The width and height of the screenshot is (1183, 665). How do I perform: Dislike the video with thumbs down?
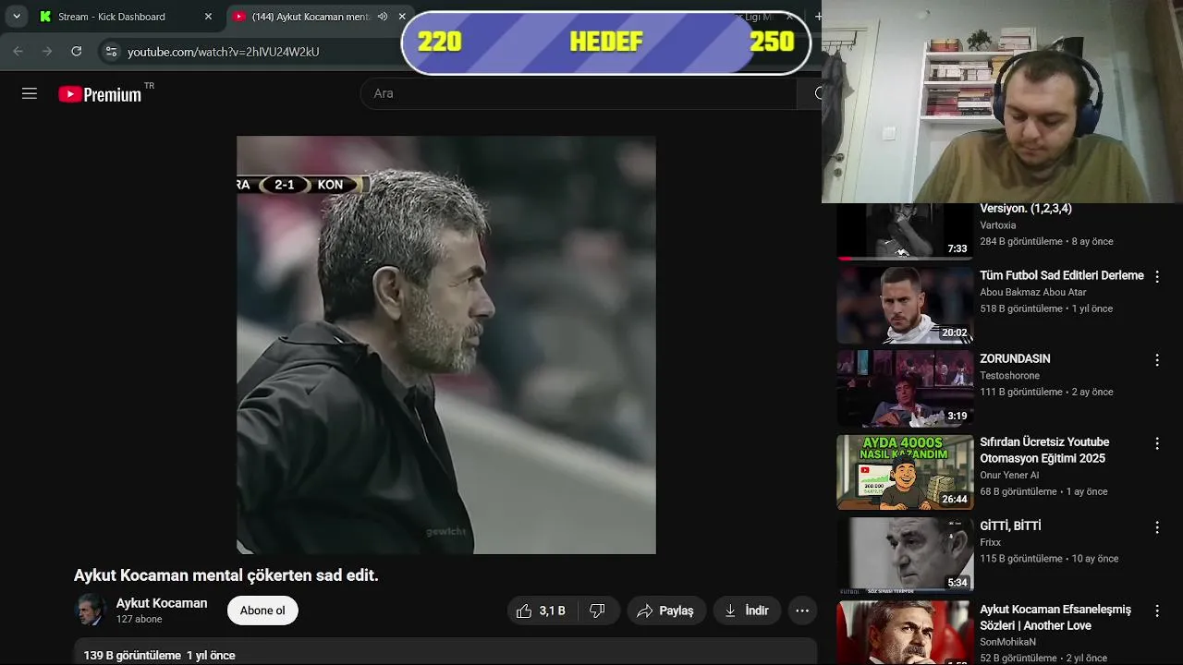597,611
